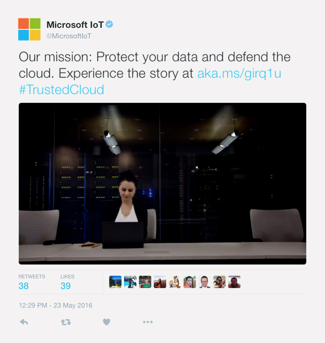
Task: Open the Microsoft IoT profile name
Action: (75, 25)
